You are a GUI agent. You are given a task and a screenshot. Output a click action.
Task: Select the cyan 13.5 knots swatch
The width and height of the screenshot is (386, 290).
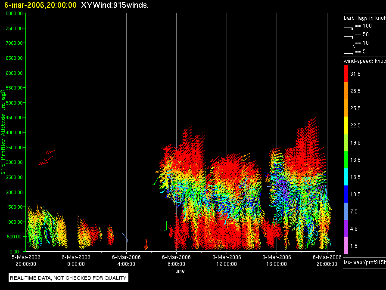point(346,177)
